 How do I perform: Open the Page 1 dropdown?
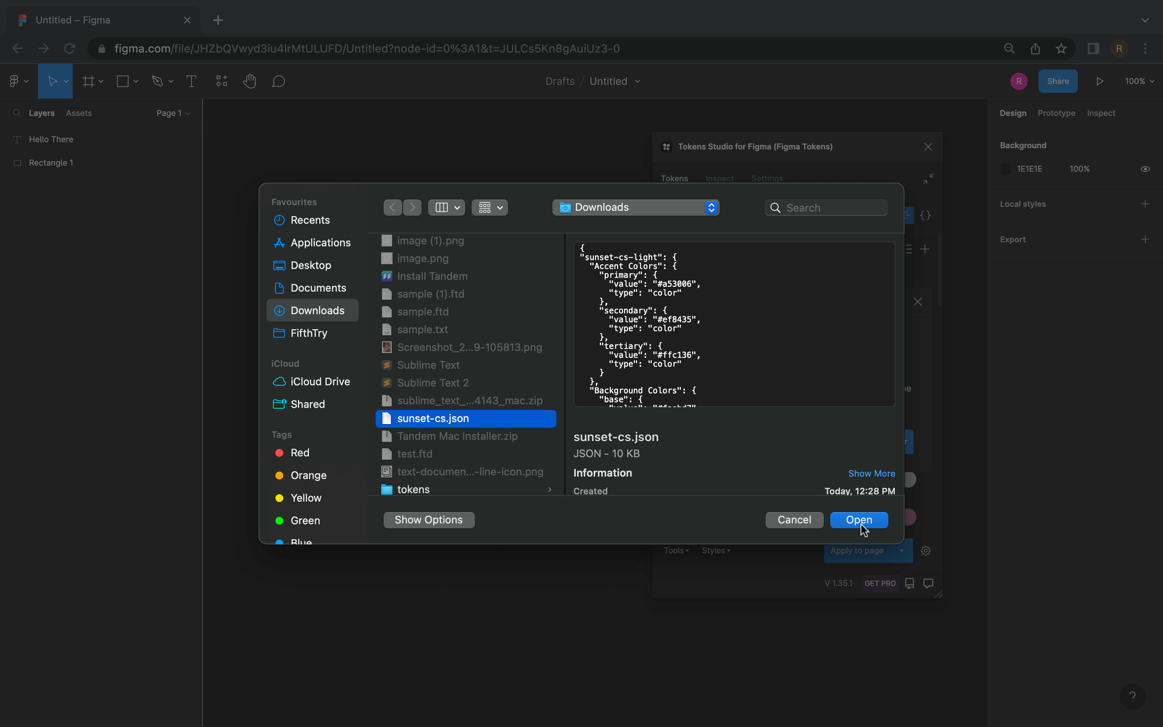173,113
